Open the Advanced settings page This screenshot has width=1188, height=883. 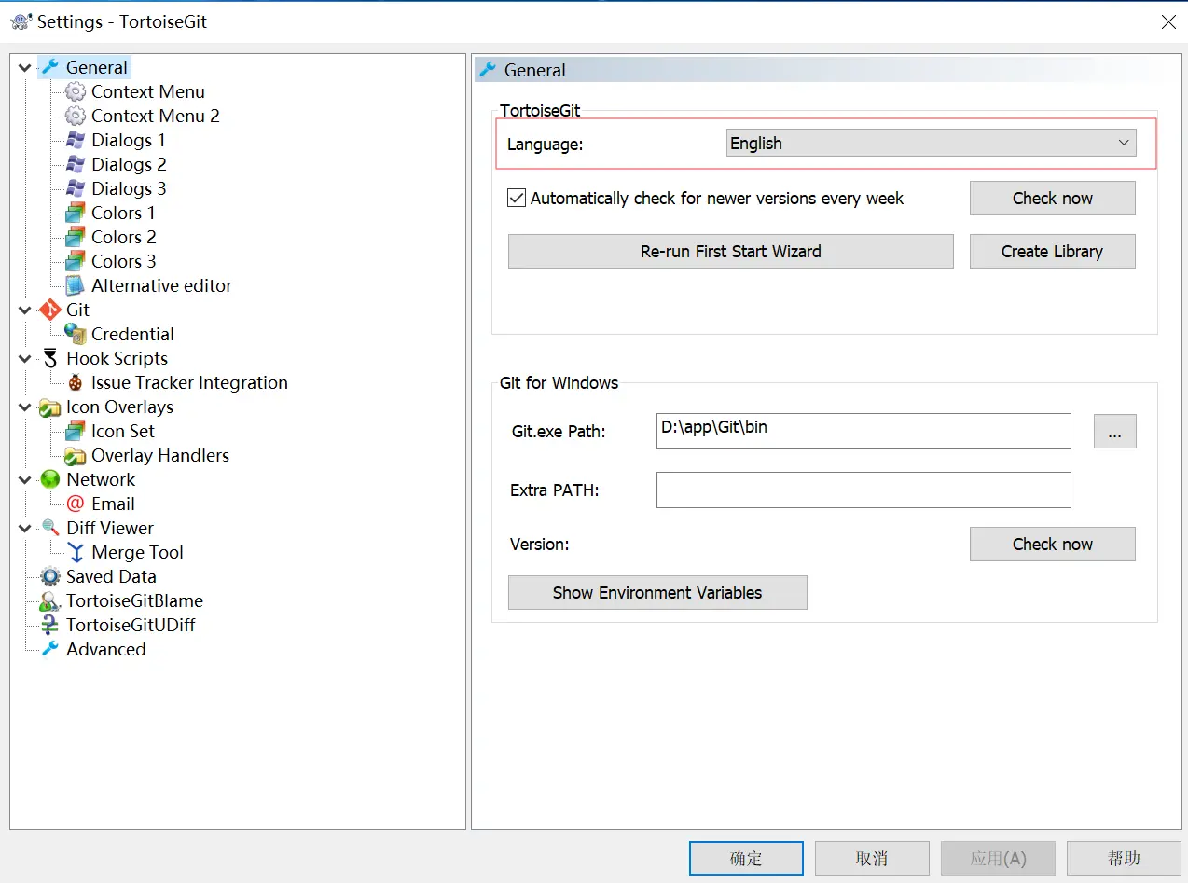pos(105,649)
